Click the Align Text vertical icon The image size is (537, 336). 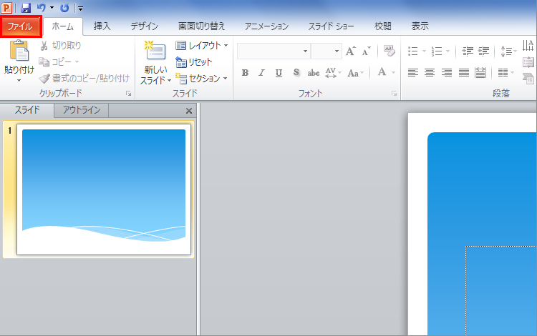(x=528, y=62)
